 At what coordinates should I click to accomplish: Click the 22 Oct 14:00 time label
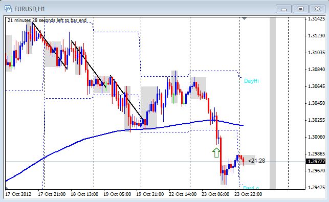tap(183, 194)
